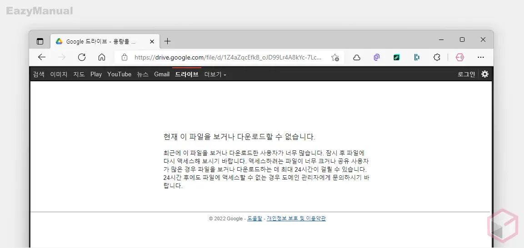Viewport: 524px width, 248px height.
Task: Open the Extensions puzzle menu
Action: point(437,57)
